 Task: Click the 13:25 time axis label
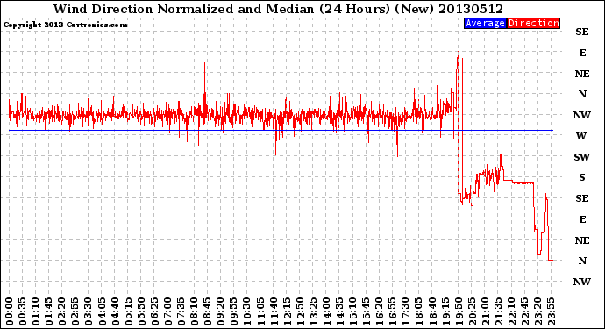[x=314, y=311]
